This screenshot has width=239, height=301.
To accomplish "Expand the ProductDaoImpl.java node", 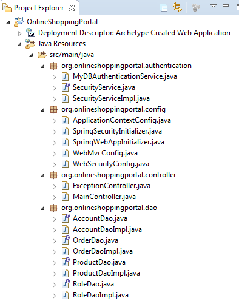I will click(x=54, y=274).
